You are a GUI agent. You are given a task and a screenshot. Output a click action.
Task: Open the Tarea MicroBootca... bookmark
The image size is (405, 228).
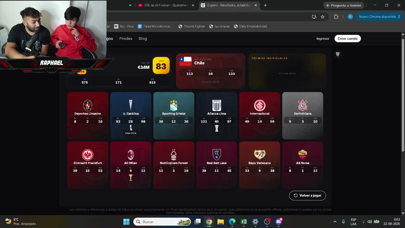pyautogui.click(x=155, y=26)
